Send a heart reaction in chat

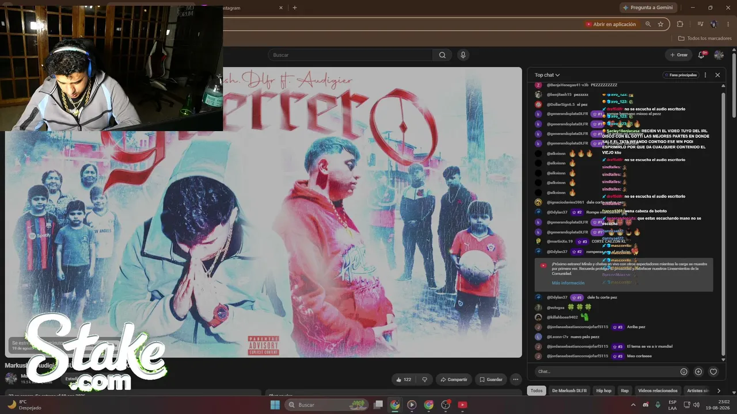pyautogui.click(x=713, y=371)
